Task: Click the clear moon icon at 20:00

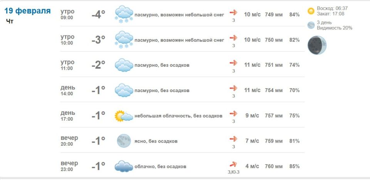Action: pyautogui.click(x=124, y=141)
